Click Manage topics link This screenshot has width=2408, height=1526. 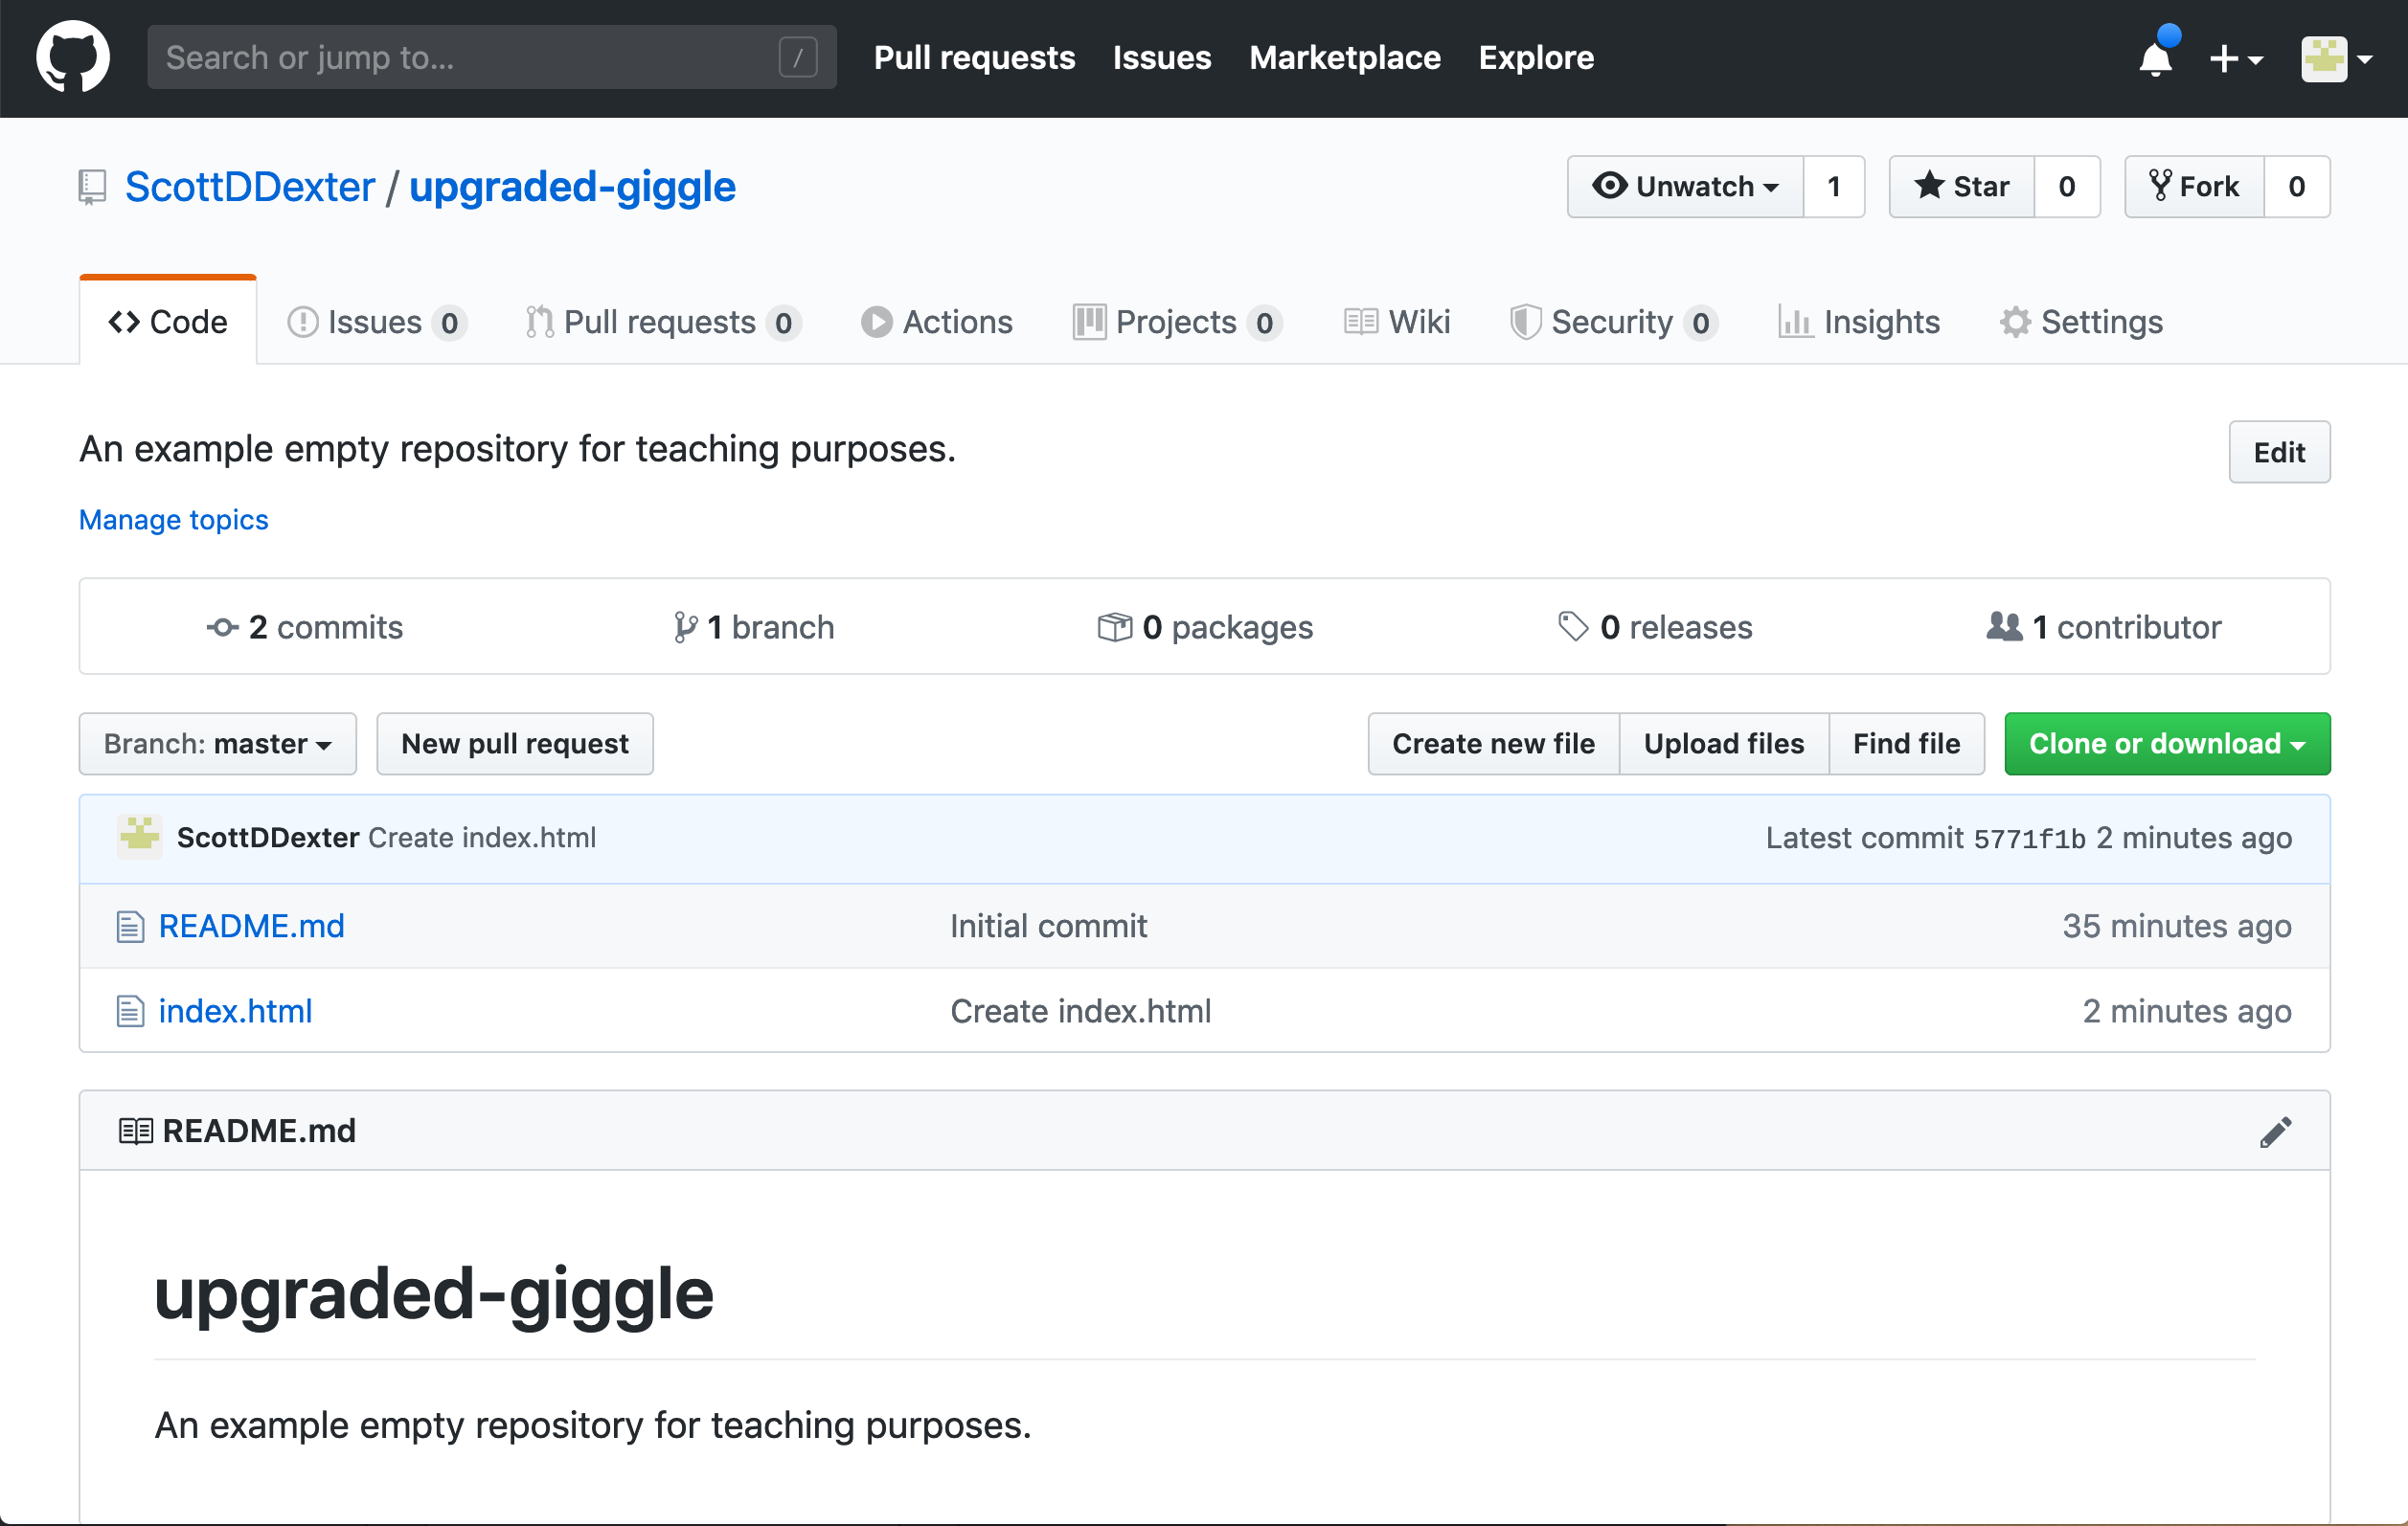(174, 520)
